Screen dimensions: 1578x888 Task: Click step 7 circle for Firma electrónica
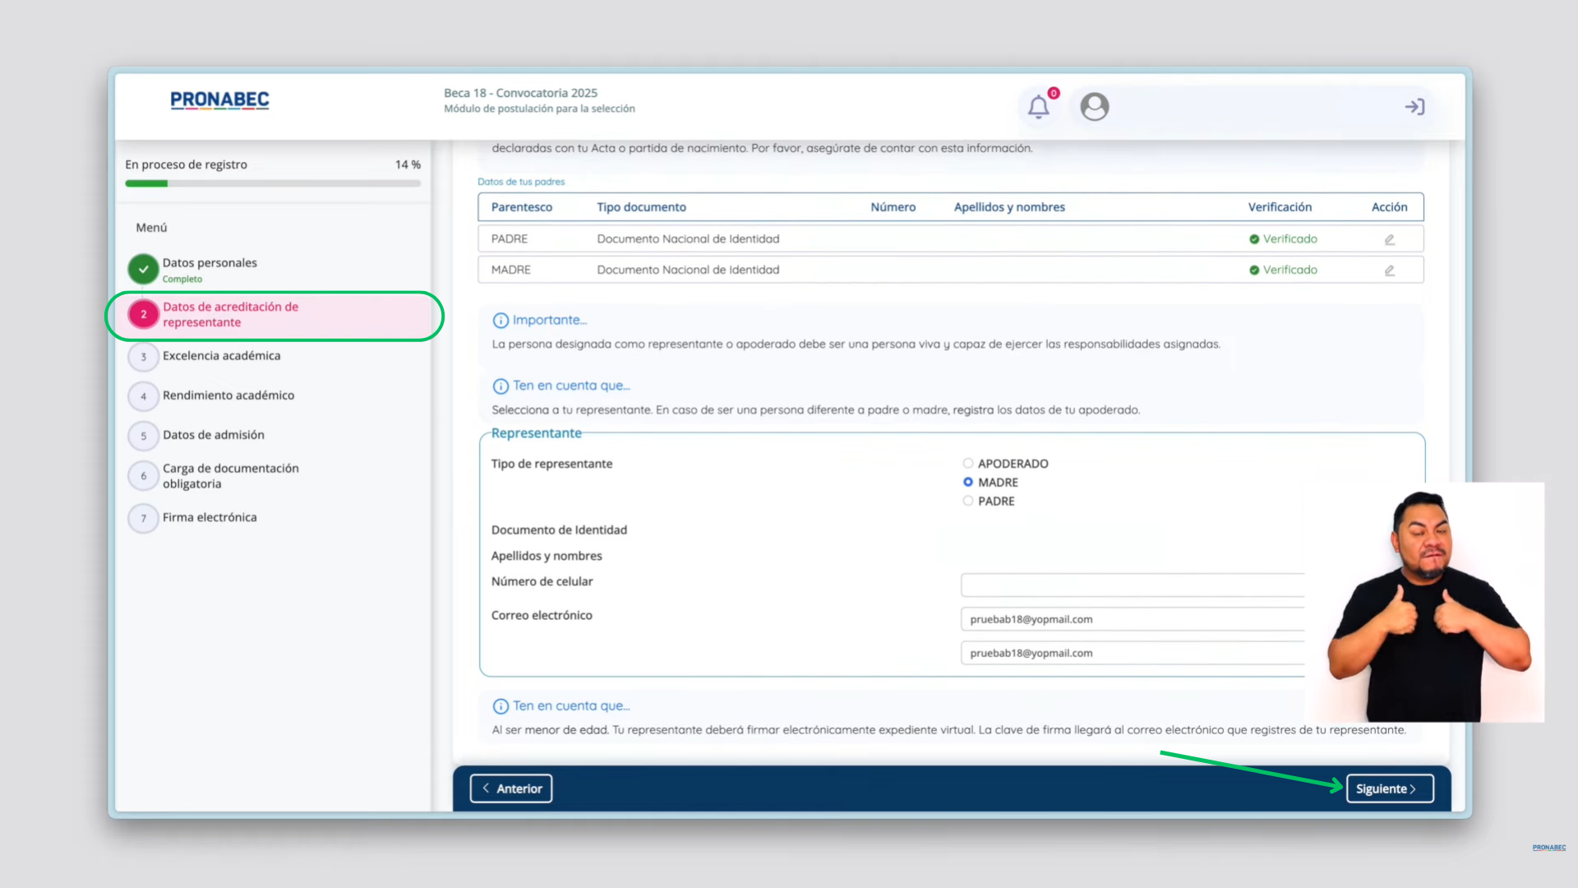(143, 518)
